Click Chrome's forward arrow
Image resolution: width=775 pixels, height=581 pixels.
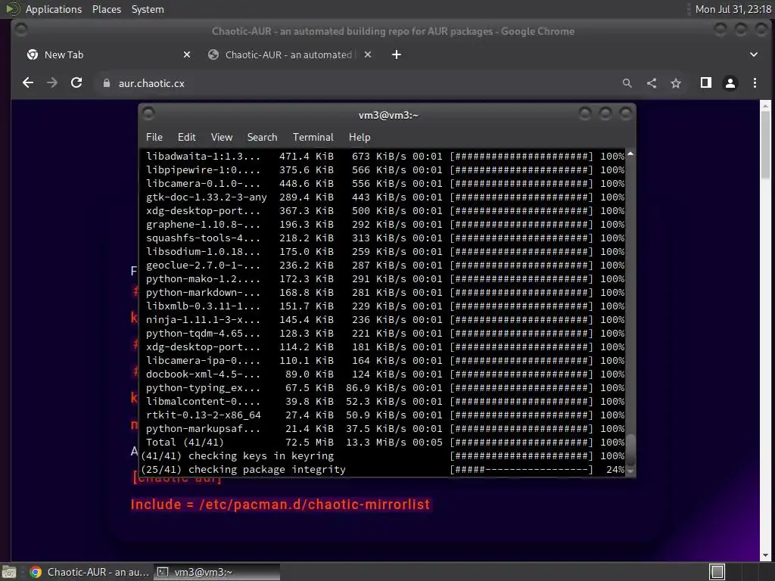tap(52, 83)
